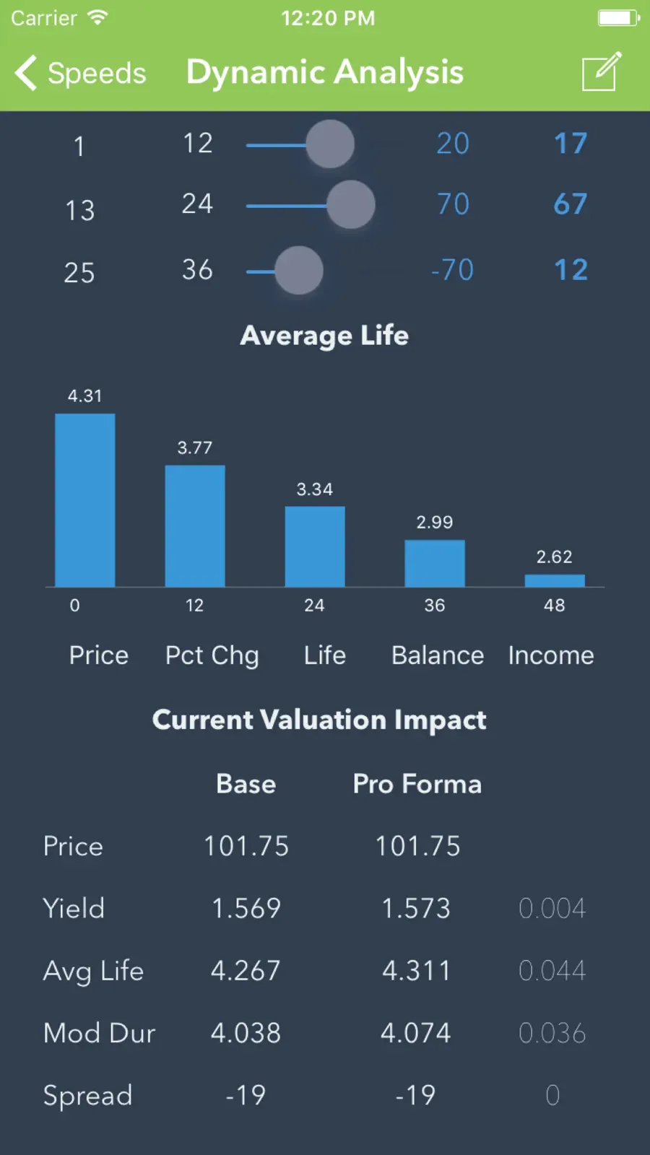Switch to the Pct Chg tab

coord(212,655)
